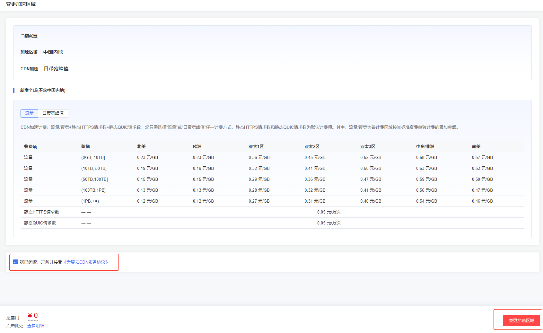This screenshot has height=333, width=543.
Task: Click 0.05 元/万次 in the HTTPS row
Action: pyautogui.click(x=329, y=212)
